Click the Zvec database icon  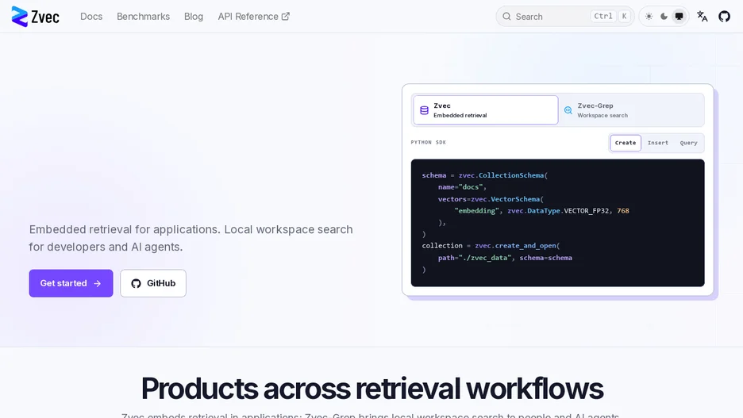pos(424,110)
